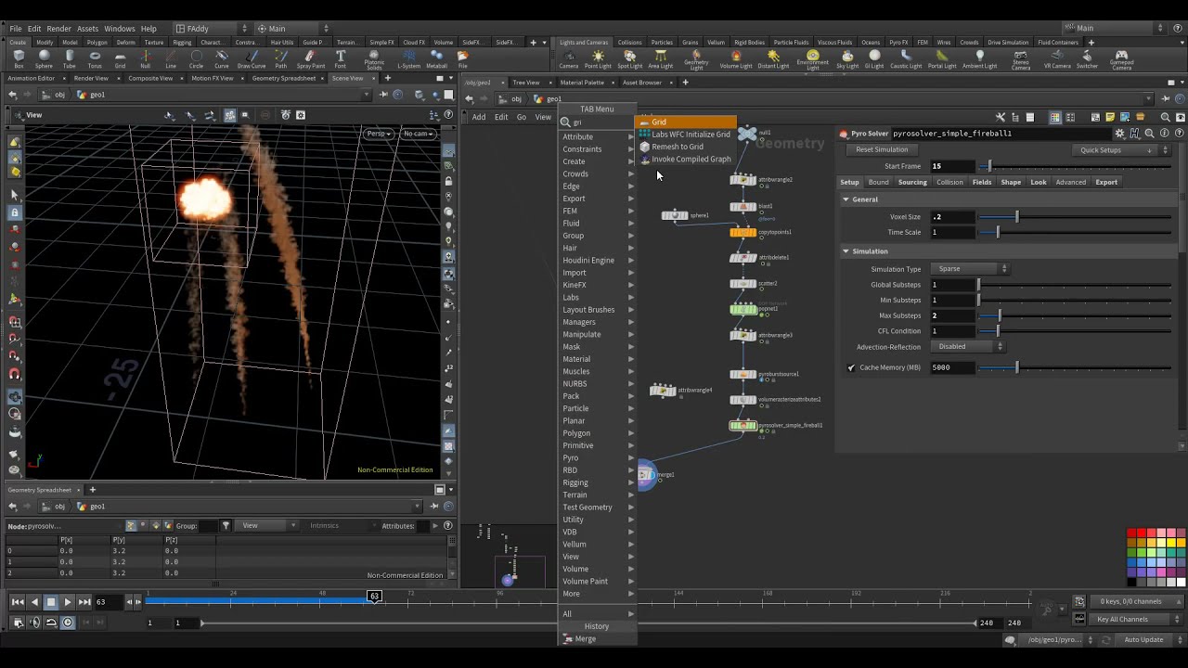Open the File menu
Viewport: 1188px width, 668px height.
[x=16, y=29]
